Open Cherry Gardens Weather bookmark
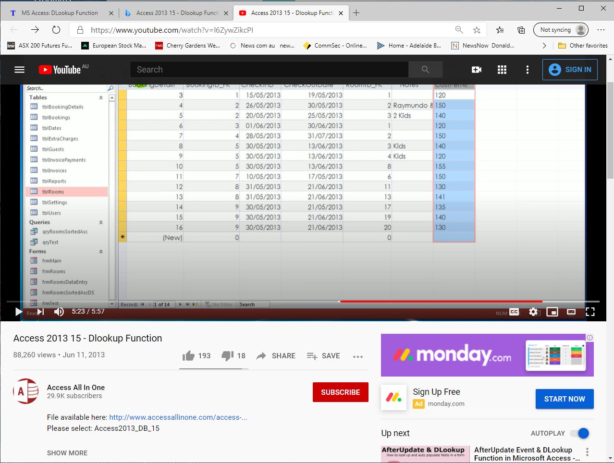Viewport: 614px width, 463px height. click(x=188, y=46)
